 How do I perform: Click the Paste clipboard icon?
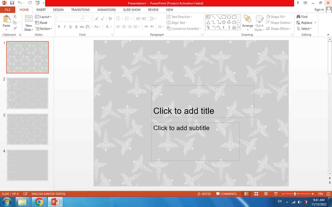6,19
